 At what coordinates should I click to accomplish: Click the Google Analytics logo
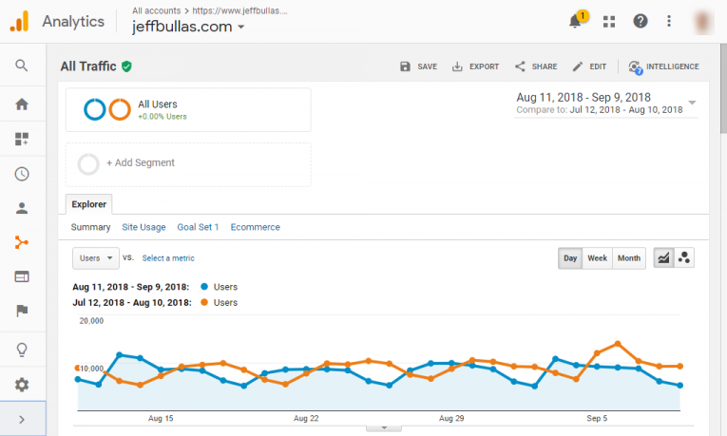click(x=19, y=21)
